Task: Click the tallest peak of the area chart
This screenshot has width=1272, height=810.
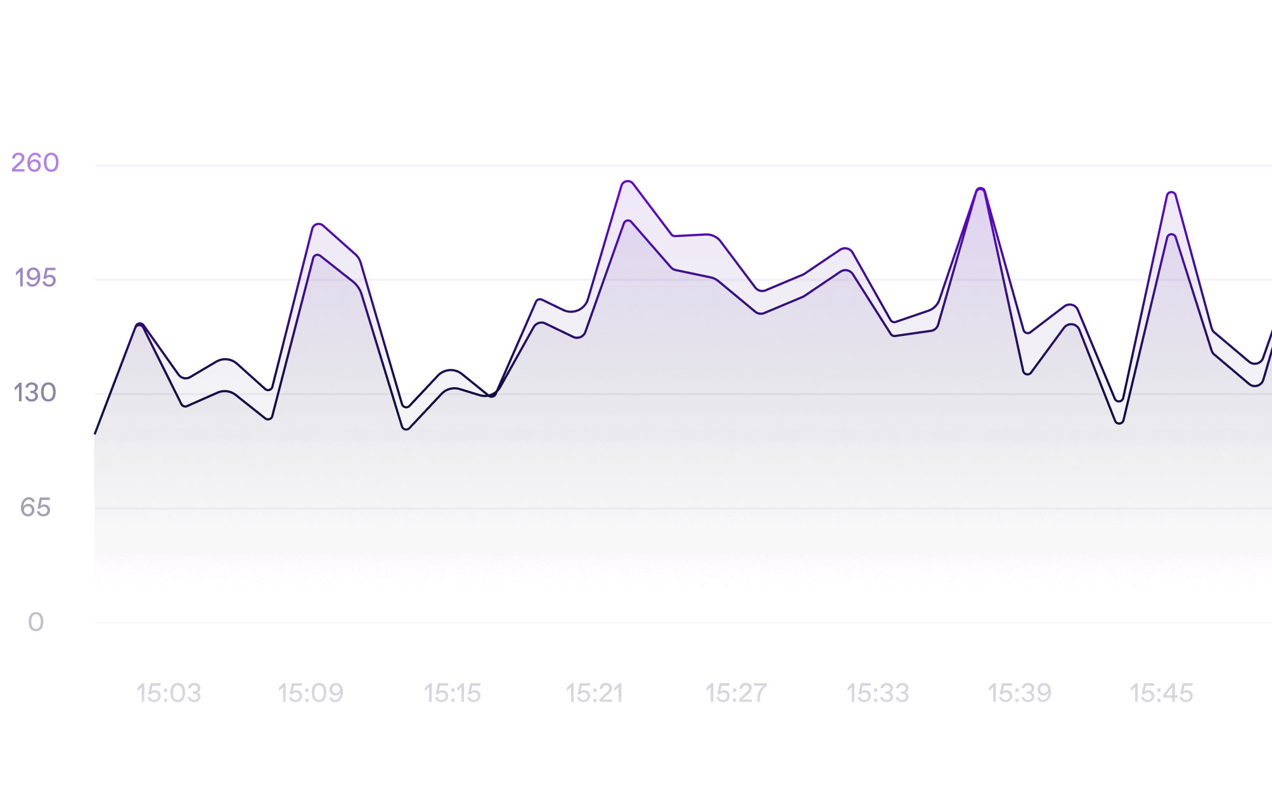Action: click(x=627, y=185)
